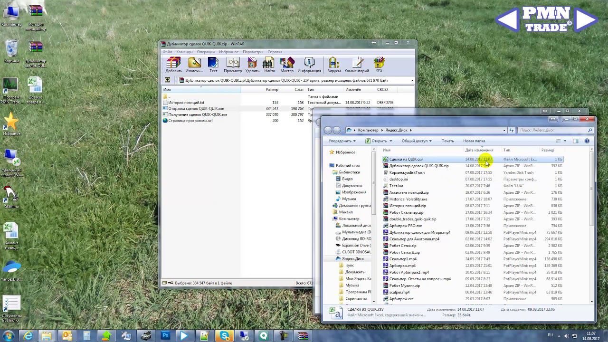Open the Файл menu in WinRAR
Image resolution: width=608 pixels, height=342 pixels.
[x=167, y=52]
